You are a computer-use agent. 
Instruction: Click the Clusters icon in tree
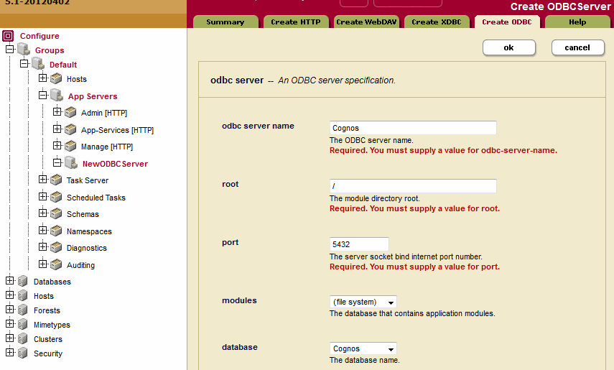(23, 339)
